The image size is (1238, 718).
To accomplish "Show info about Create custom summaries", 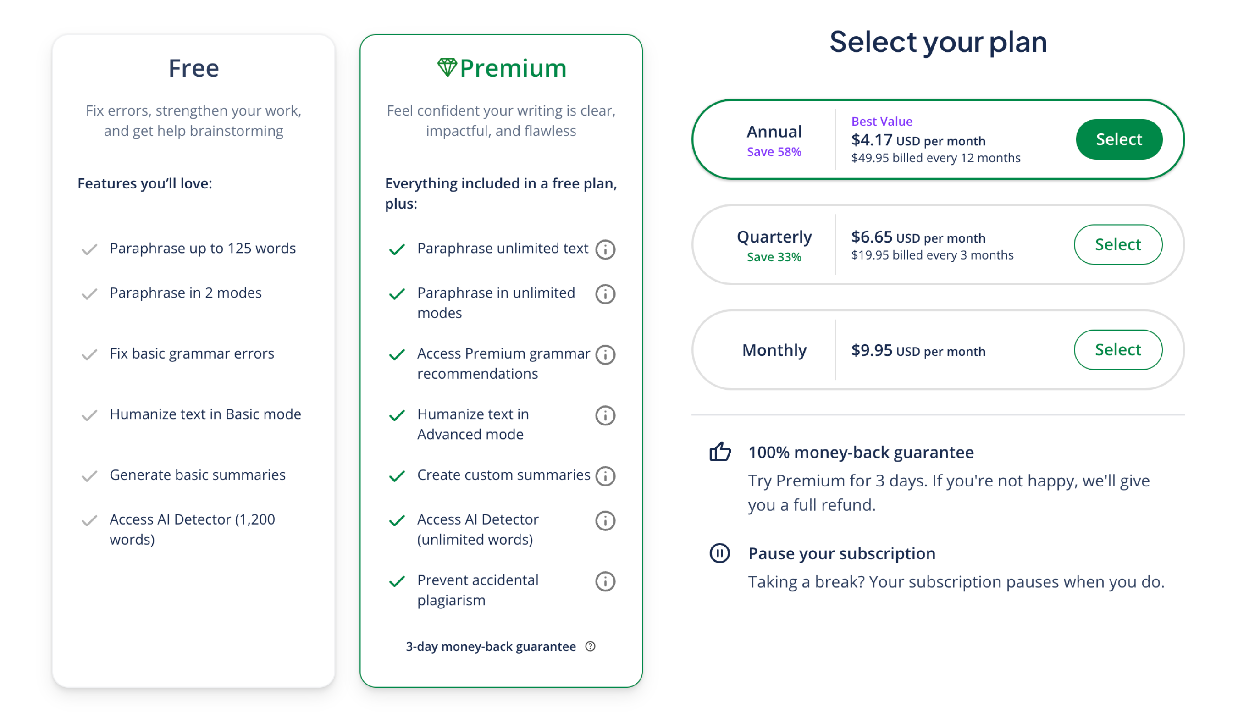I will tap(605, 476).
